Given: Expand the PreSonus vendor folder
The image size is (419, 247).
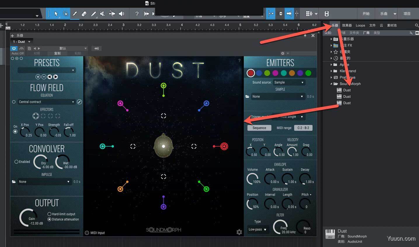Looking at the screenshot, I should (331, 77).
